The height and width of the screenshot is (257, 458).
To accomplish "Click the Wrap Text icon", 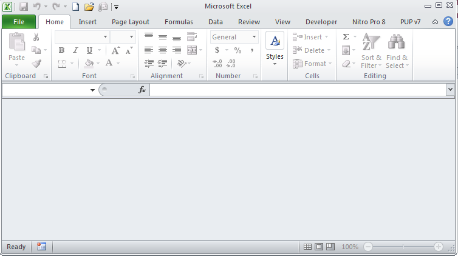I will point(192,37).
